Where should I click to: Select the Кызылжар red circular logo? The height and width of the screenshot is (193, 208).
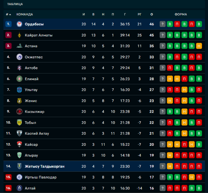[x=19, y=111]
